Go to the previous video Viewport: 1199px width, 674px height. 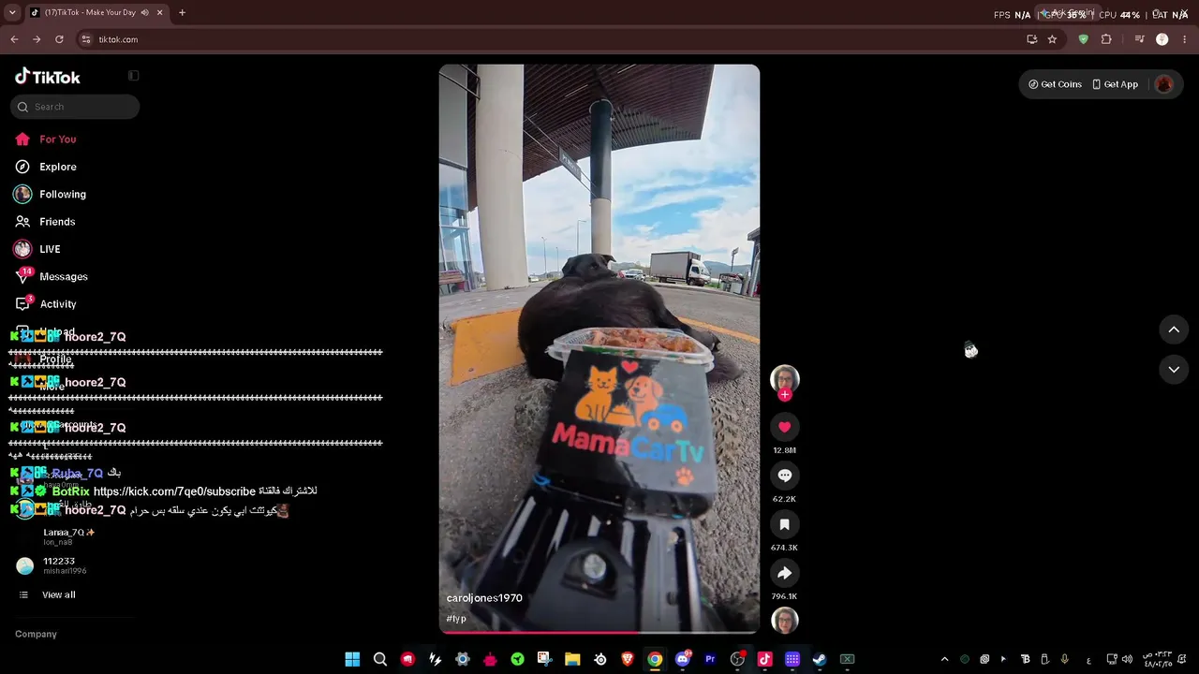(1174, 330)
